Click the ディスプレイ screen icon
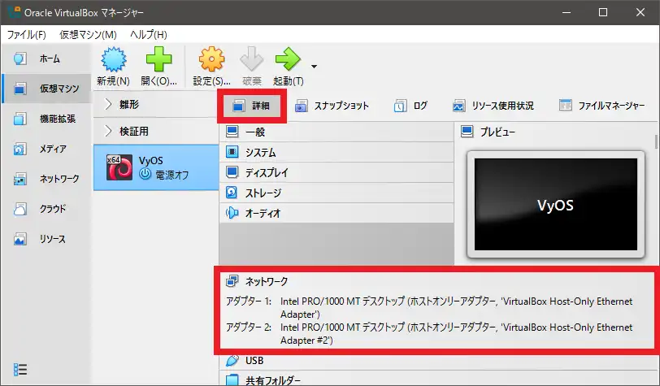660x386 pixels. click(x=232, y=172)
